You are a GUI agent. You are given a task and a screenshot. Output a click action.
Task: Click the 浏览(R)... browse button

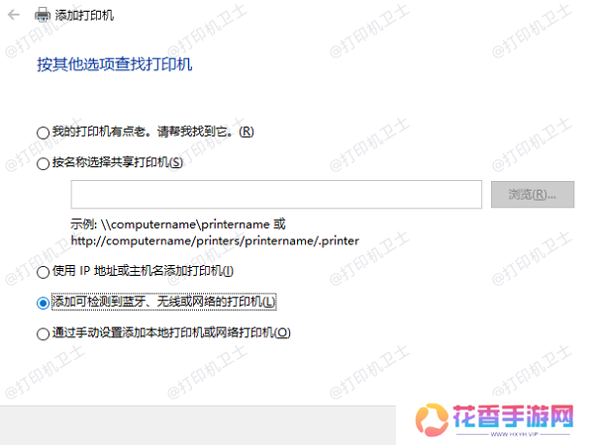point(533,194)
